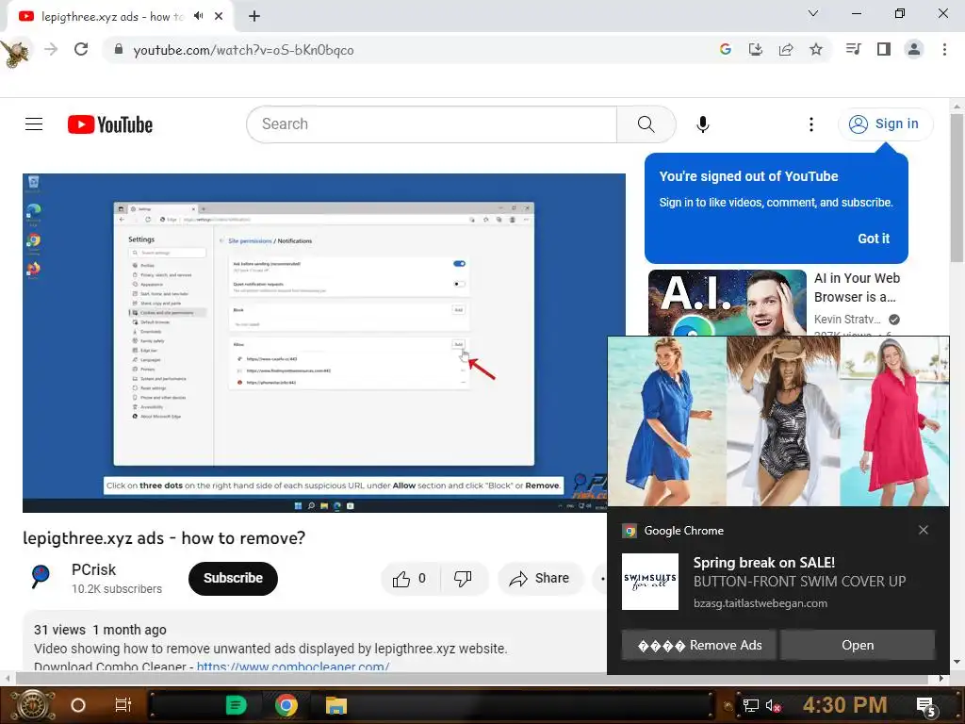Screen dimensions: 965x724
Task: Subscribe to the PCrisk channel
Action: tap(233, 578)
